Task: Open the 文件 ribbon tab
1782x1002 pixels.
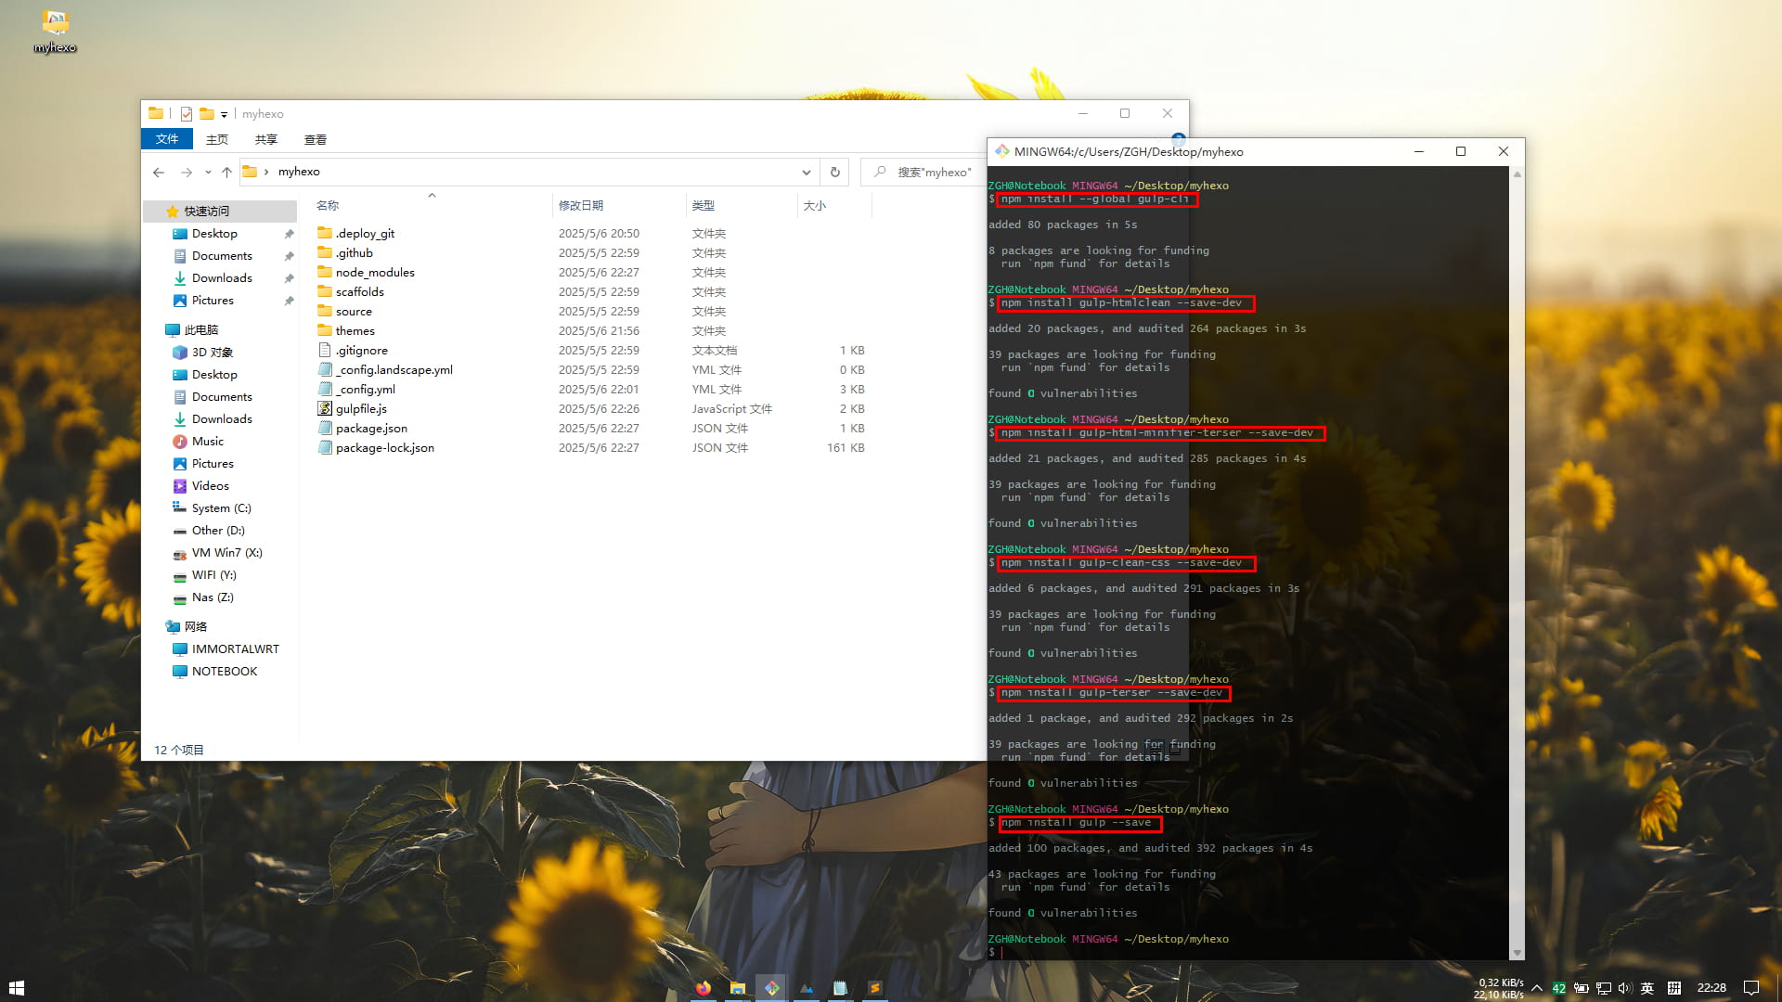Action: (x=167, y=139)
